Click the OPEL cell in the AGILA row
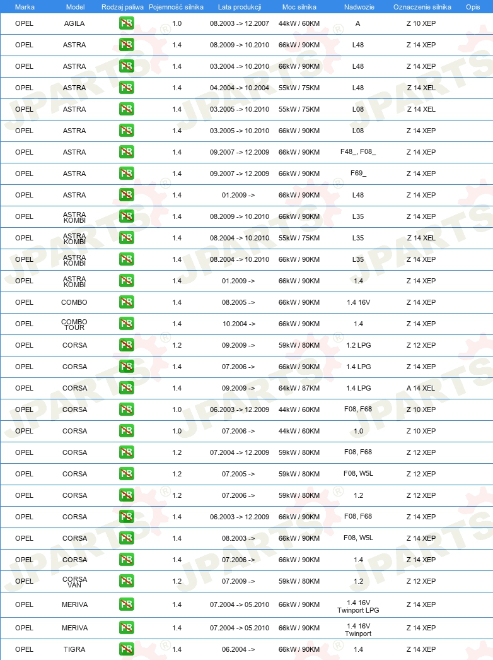This screenshot has height=660, width=493. click(24, 23)
